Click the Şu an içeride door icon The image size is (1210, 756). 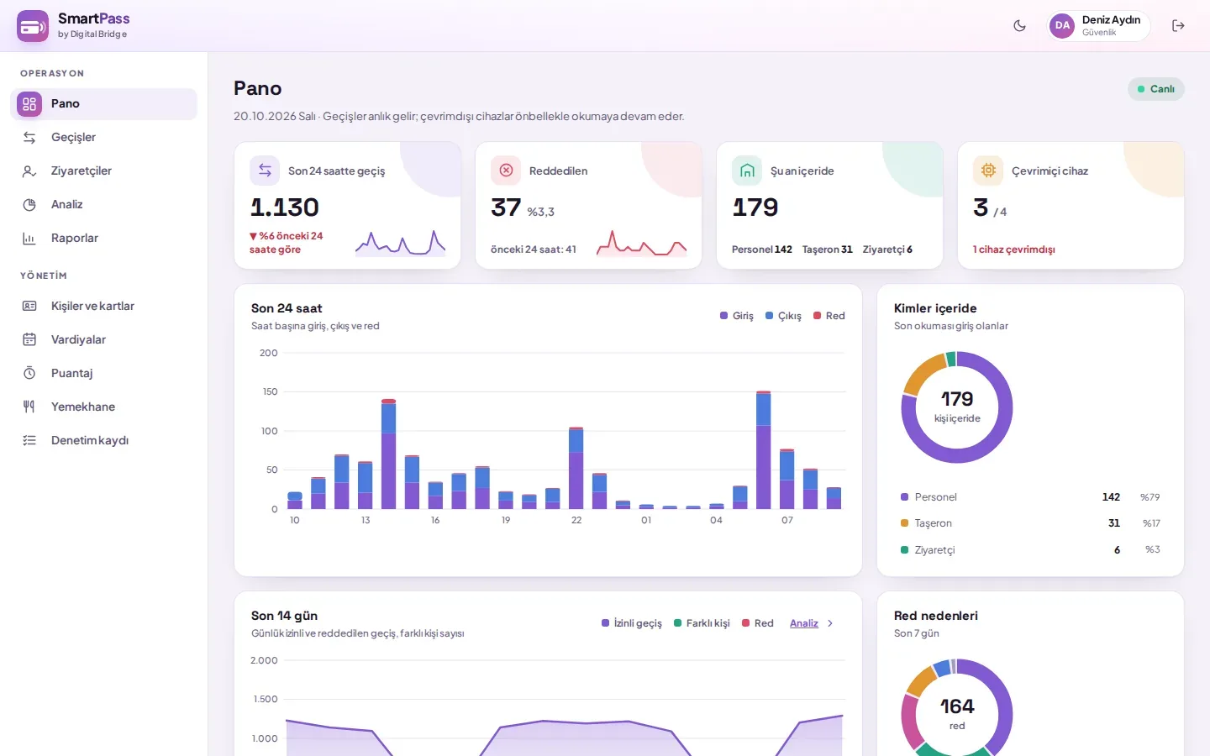tap(747, 171)
